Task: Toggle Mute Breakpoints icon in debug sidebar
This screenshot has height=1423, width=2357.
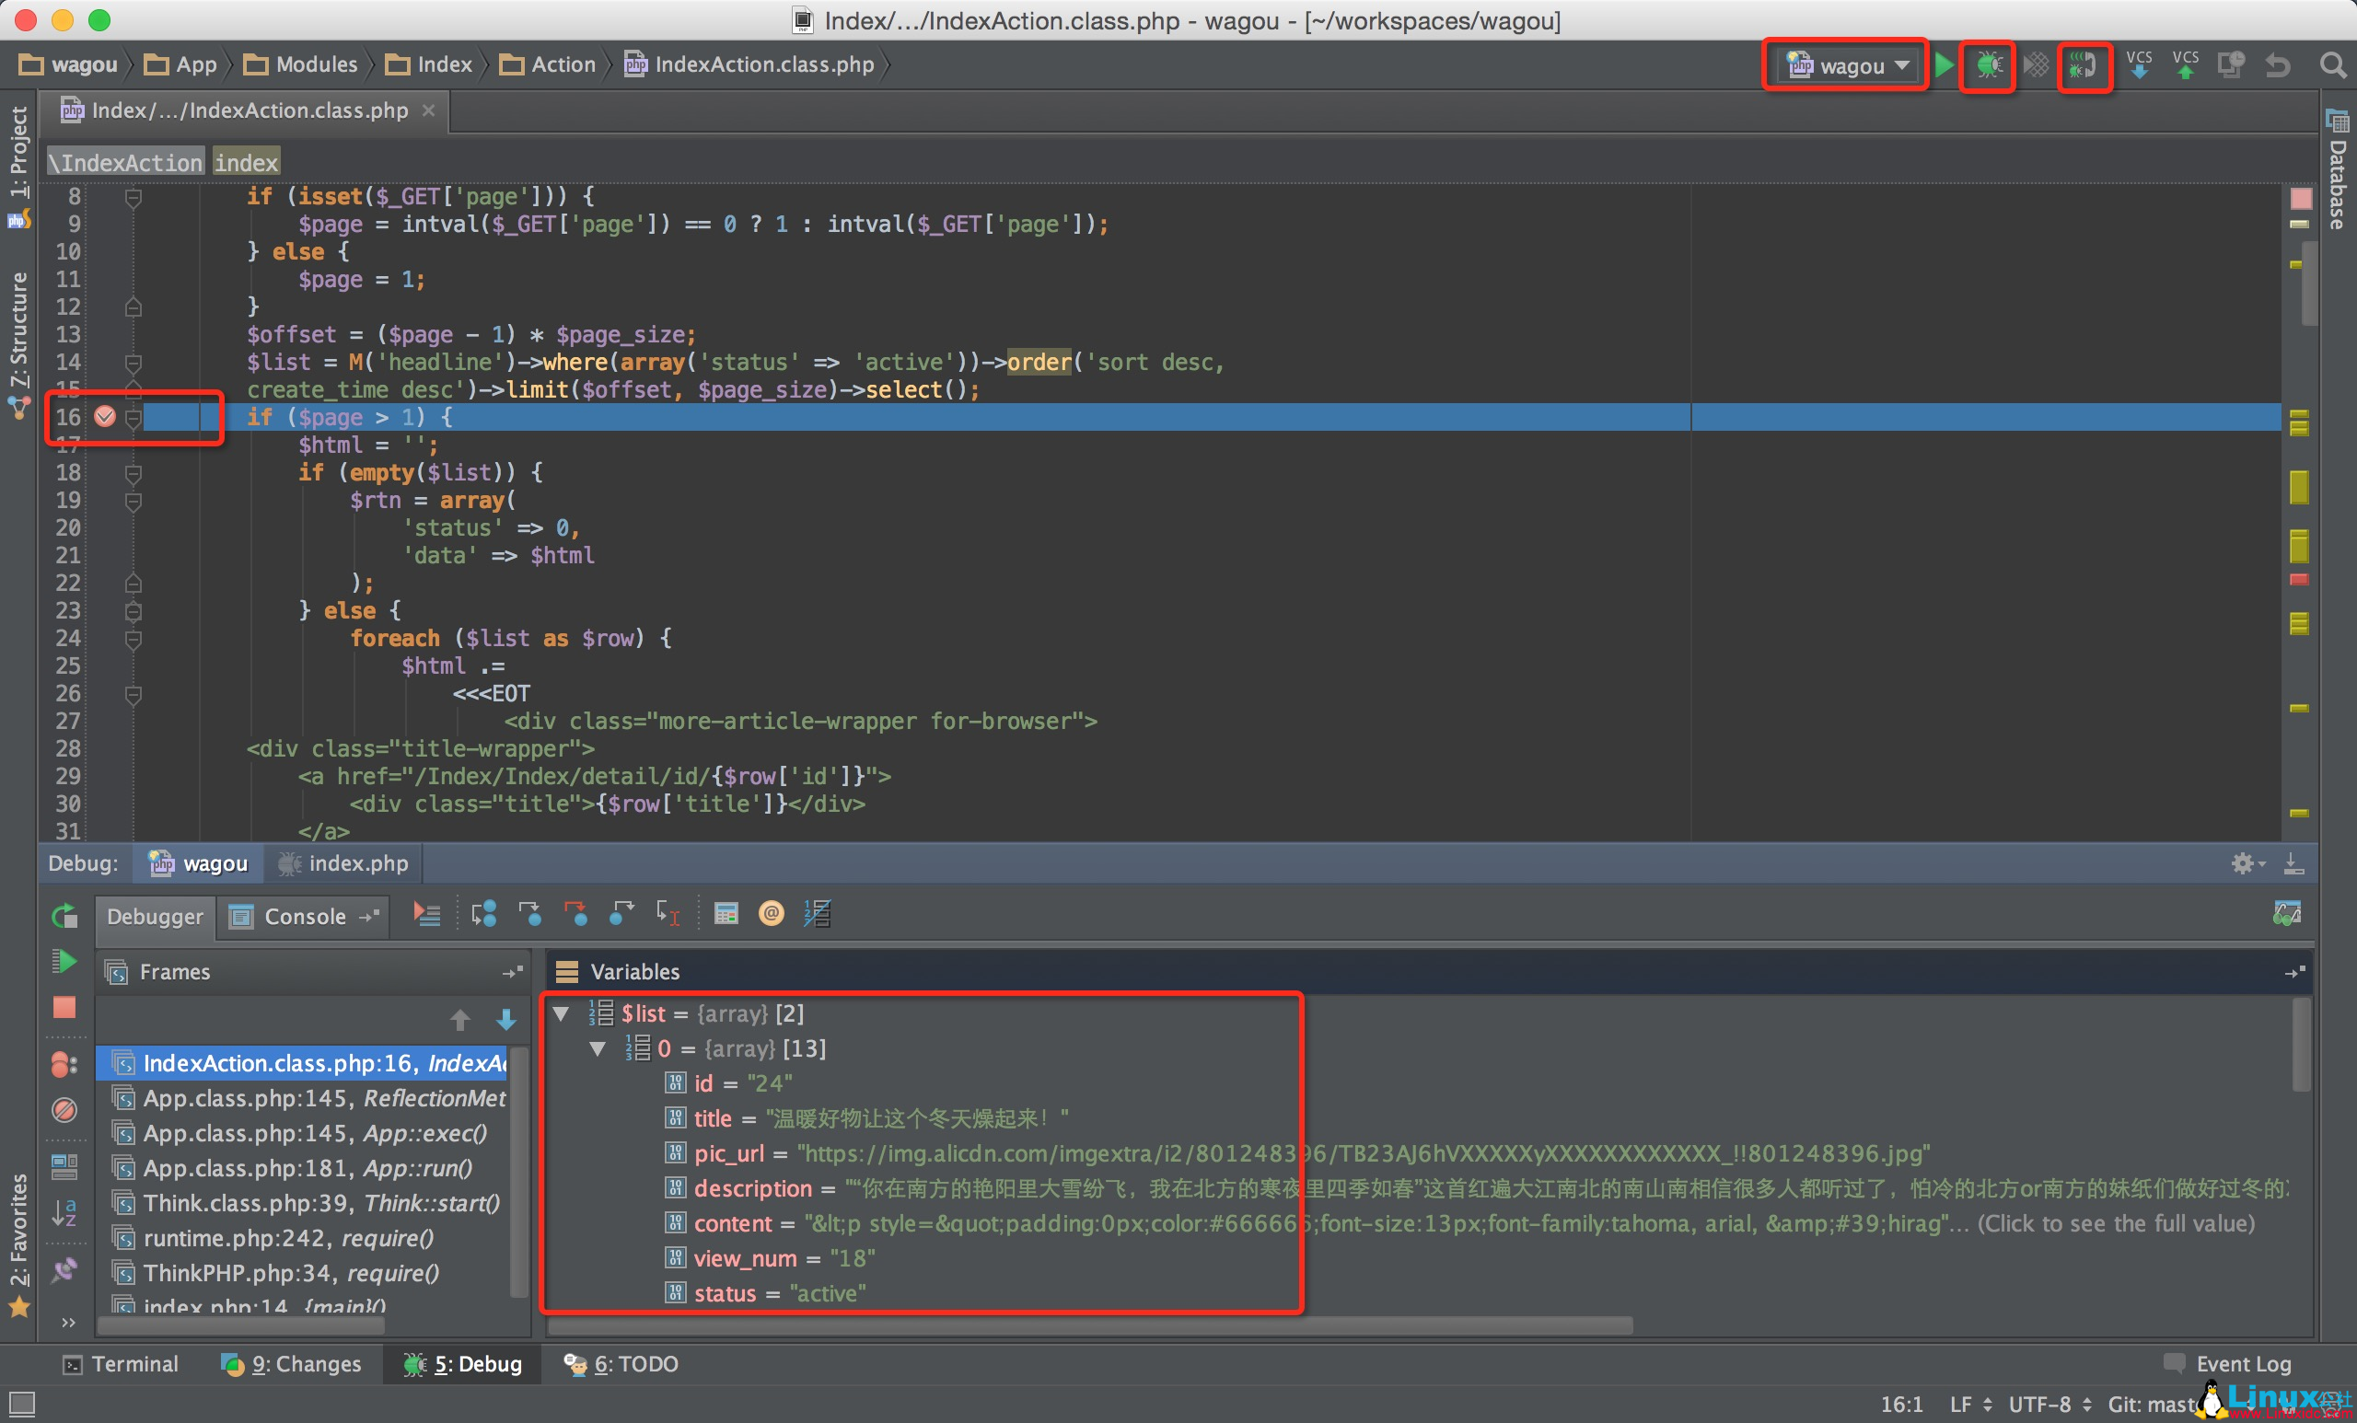Action: [x=64, y=1109]
